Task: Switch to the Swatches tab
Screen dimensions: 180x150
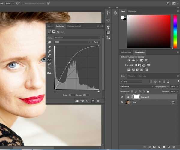Action: (x=132, y=11)
